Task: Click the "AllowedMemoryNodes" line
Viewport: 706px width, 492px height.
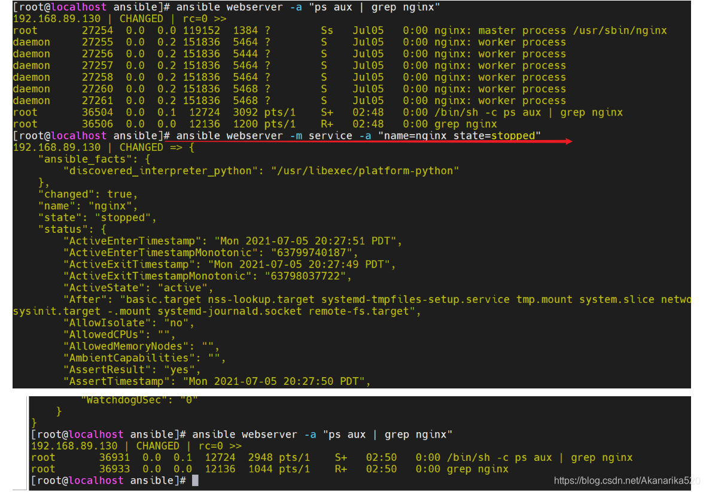Action: tap(141, 347)
